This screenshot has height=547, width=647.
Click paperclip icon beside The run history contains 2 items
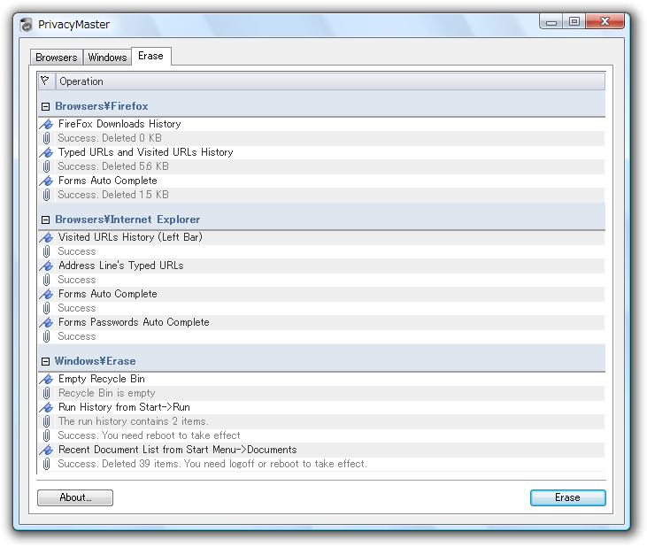[x=47, y=421]
